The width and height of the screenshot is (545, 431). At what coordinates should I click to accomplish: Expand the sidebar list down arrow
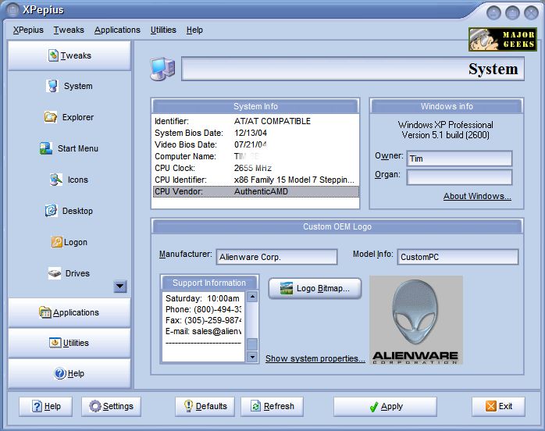[x=119, y=287]
